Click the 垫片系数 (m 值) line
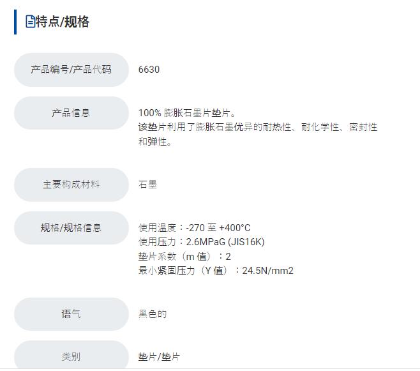Viewport: 420px width, 371px height. (184, 257)
